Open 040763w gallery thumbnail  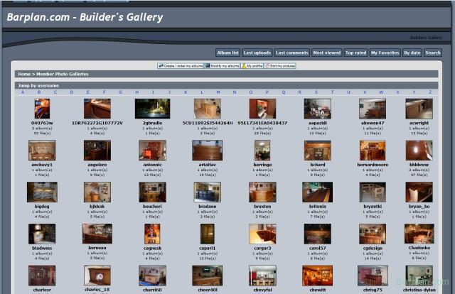coord(42,109)
